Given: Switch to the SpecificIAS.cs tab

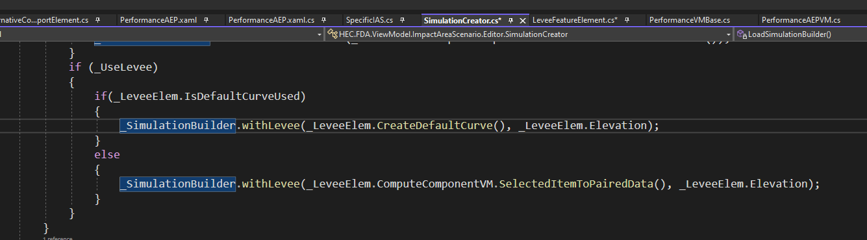Looking at the screenshot, I should 370,21.
